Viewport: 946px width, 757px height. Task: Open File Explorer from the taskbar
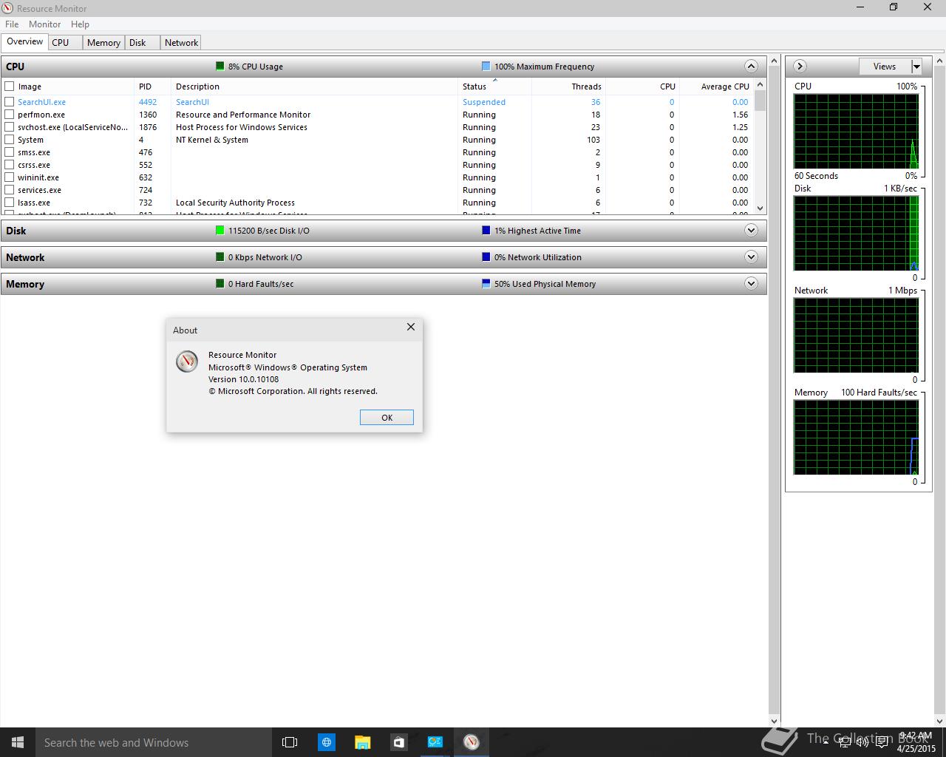pyautogui.click(x=362, y=742)
